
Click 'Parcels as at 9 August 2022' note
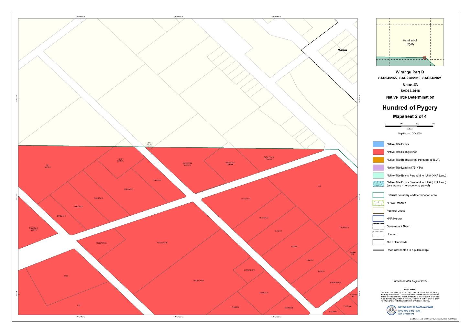(x=410, y=281)
